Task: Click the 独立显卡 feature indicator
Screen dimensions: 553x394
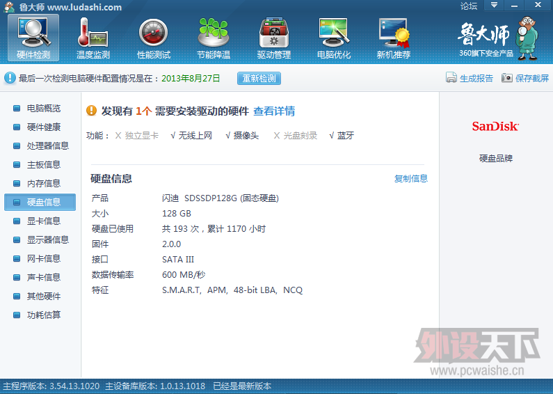Action: (137, 136)
